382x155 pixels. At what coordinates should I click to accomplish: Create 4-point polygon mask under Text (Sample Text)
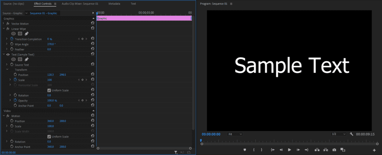20,59
